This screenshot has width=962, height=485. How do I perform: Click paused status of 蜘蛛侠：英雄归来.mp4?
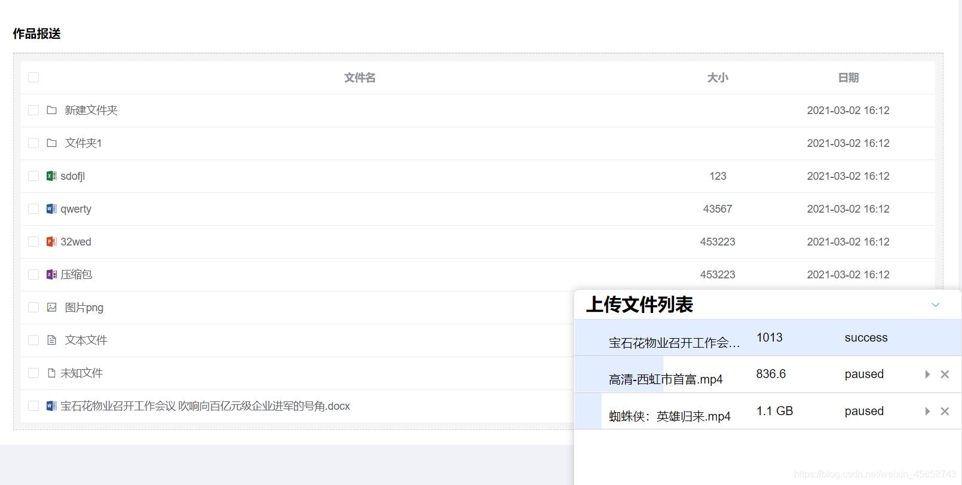point(864,412)
